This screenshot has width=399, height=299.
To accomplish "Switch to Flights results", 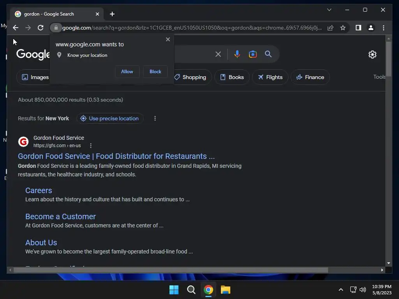I will click(270, 77).
